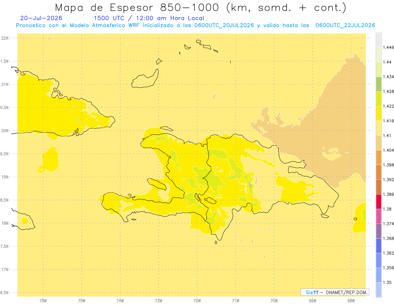Viewport: 394px width, 305px height.
Task: Click legend value "1.386"
Action: pyautogui.click(x=388, y=194)
